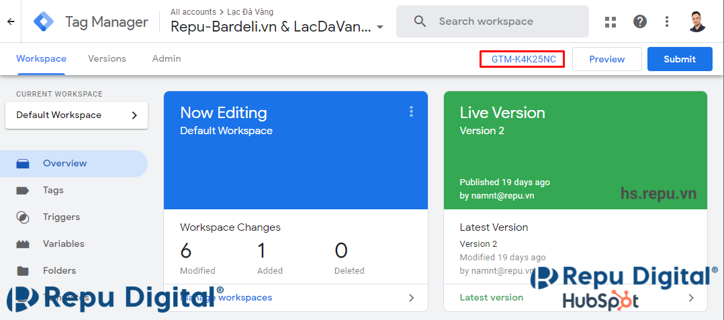Viewport: 724px width, 320px height.
Task: Click the Preview button
Action: pyautogui.click(x=606, y=59)
